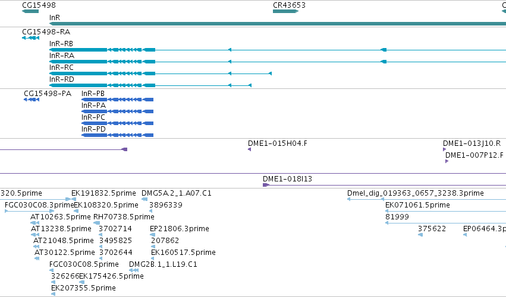Click the EK191832.5prime label
Viewport: 506px width, 297px height.
(103, 193)
